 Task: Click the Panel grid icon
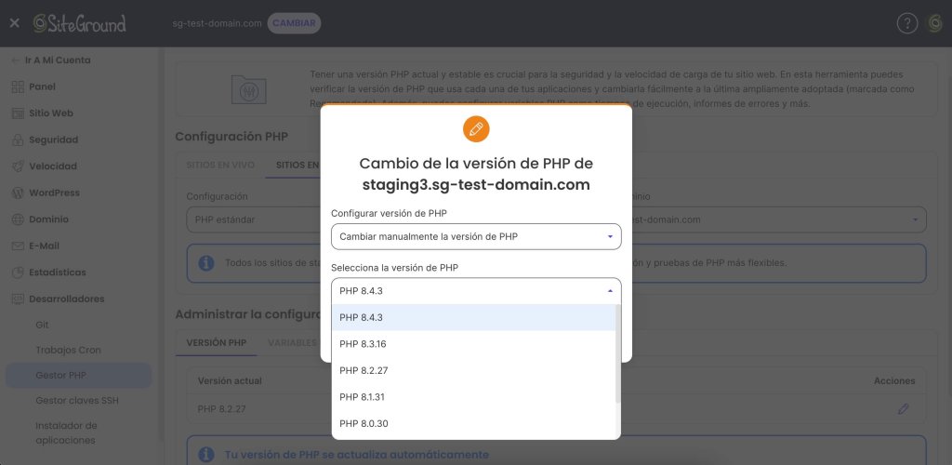coord(18,86)
